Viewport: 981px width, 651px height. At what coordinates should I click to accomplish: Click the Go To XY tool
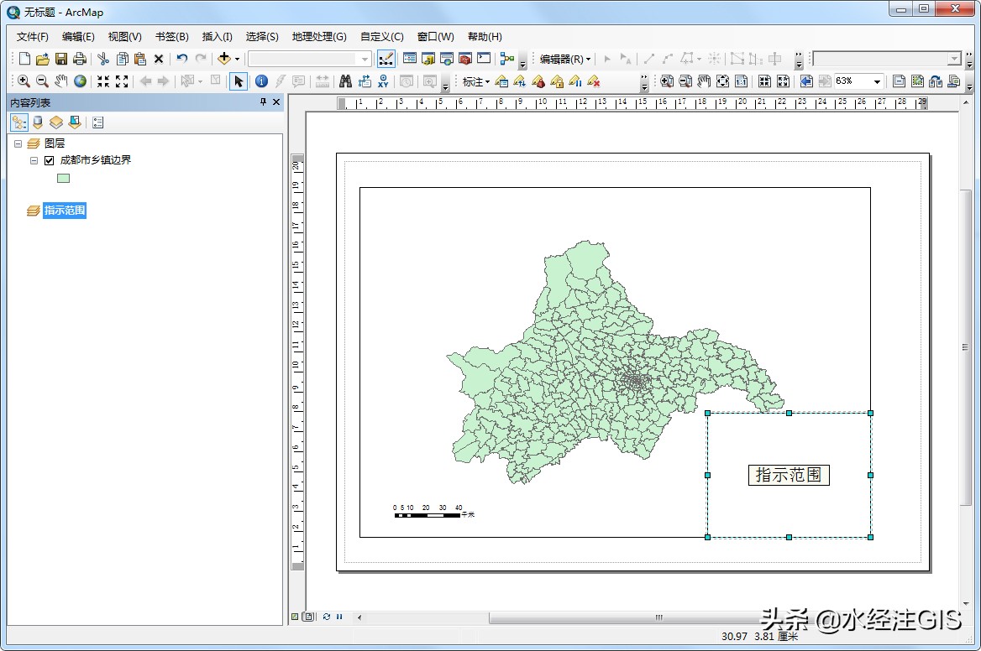pos(385,81)
